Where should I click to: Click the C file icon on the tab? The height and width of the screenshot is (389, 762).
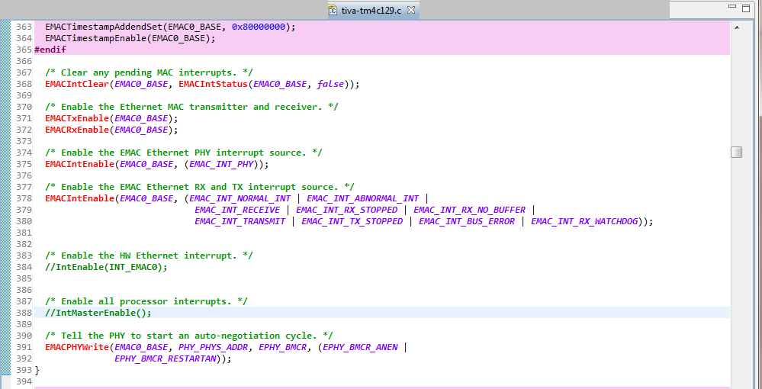tap(333, 10)
